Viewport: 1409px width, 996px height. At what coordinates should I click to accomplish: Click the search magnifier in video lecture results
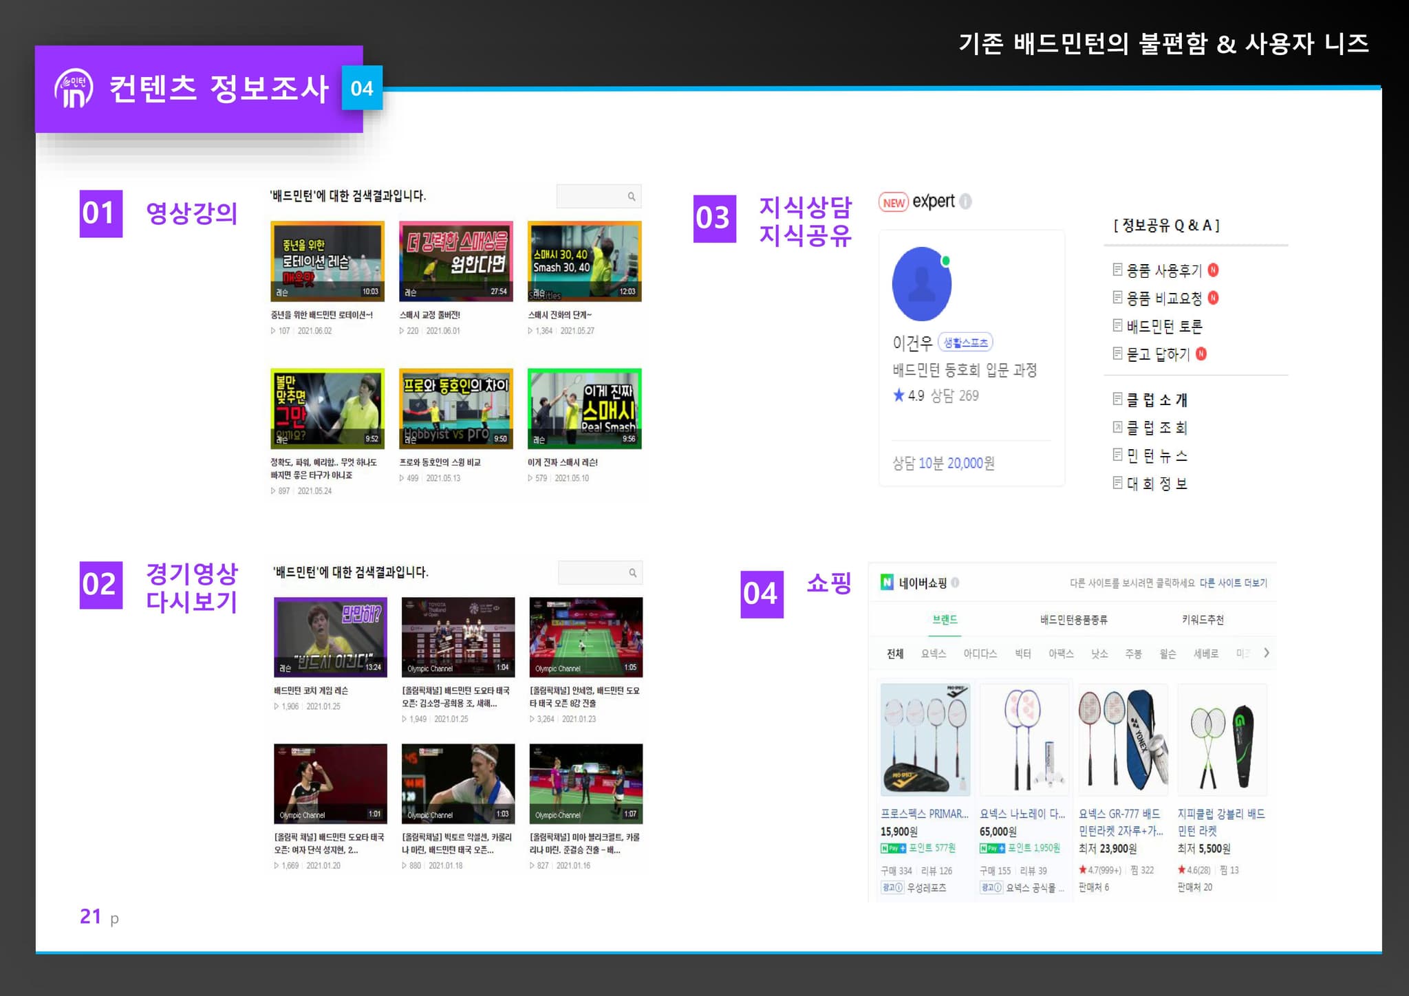point(631,197)
